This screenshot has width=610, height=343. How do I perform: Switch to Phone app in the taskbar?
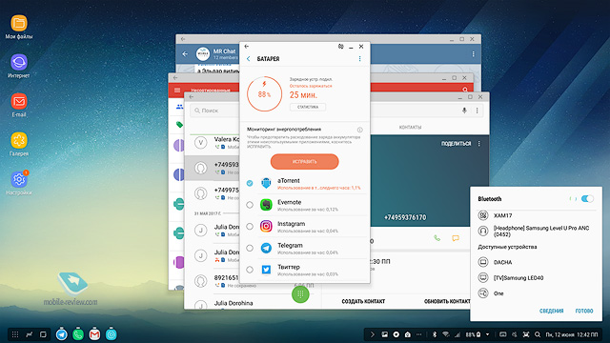78,334
